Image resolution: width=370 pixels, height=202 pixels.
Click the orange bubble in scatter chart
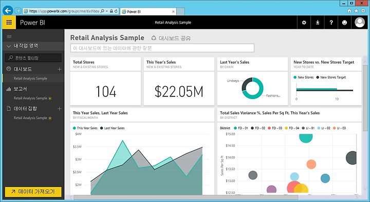311,165
